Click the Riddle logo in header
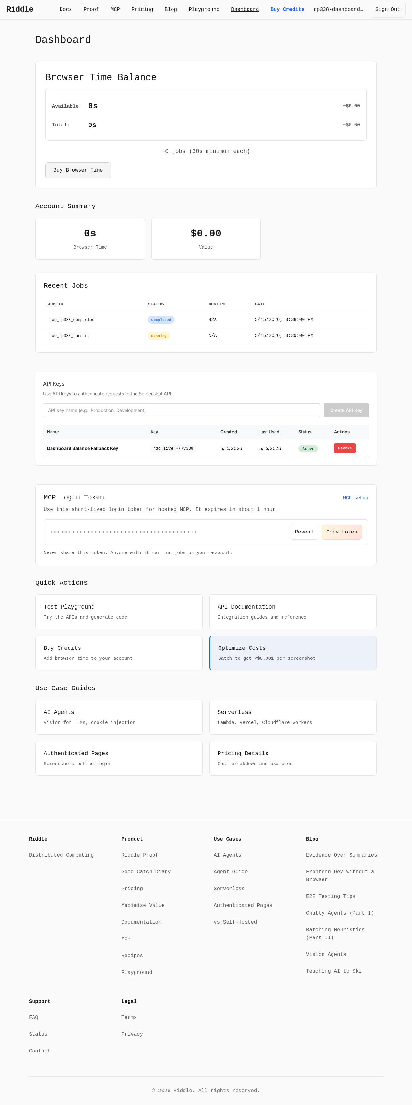The height and width of the screenshot is (1105, 412). (x=20, y=9)
